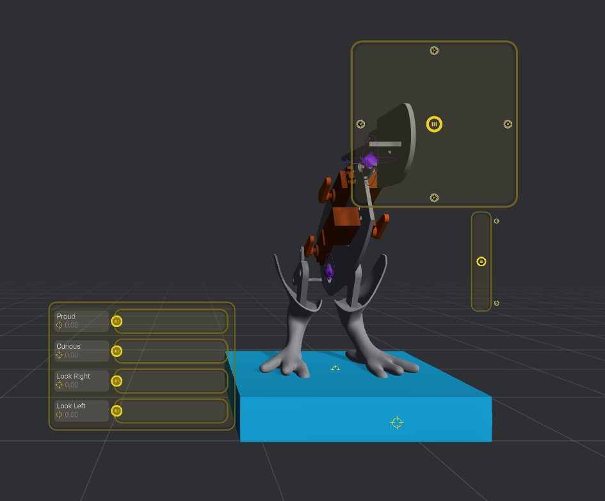This screenshot has width=605, height=501.
Task: Click inside the Proud slider track
Action: point(171,321)
